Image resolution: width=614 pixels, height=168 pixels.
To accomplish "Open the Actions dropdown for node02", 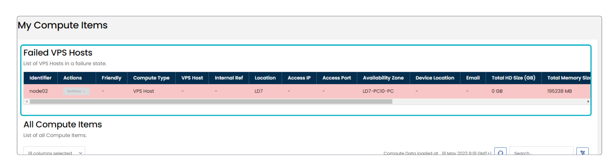I will [76, 91].
